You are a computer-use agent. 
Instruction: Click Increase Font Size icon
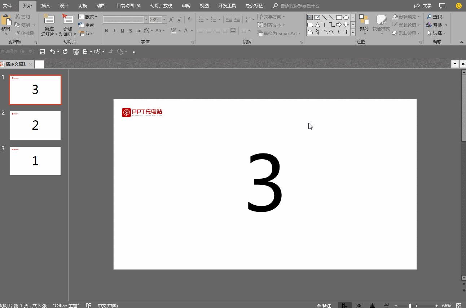click(171, 20)
